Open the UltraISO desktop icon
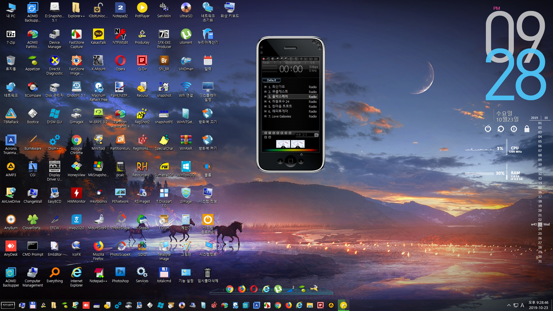Viewport: 553px width, 311px height. point(186,10)
